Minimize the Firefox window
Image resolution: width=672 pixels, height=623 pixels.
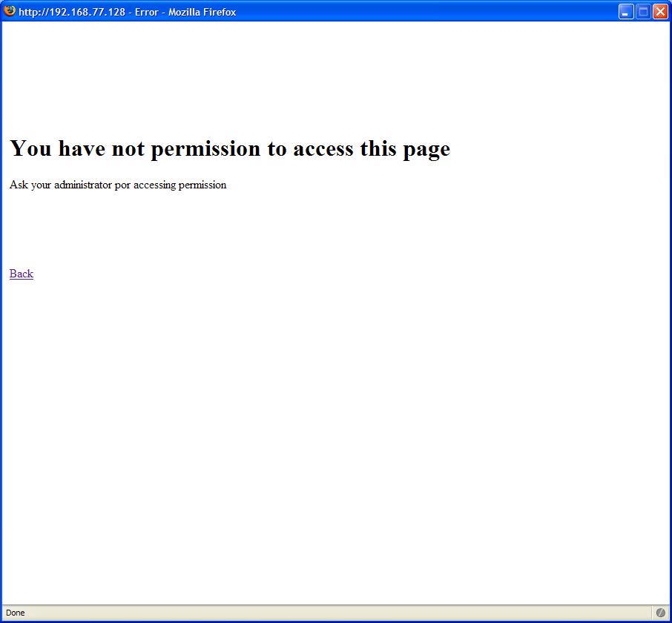pyautogui.click(x=626, y=12)
